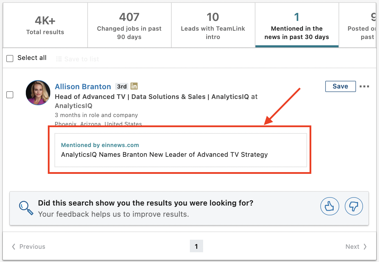This screenshot has height=262, width=379.
Task: Click the 3rd degree connection badge
Action: (122, 86)
